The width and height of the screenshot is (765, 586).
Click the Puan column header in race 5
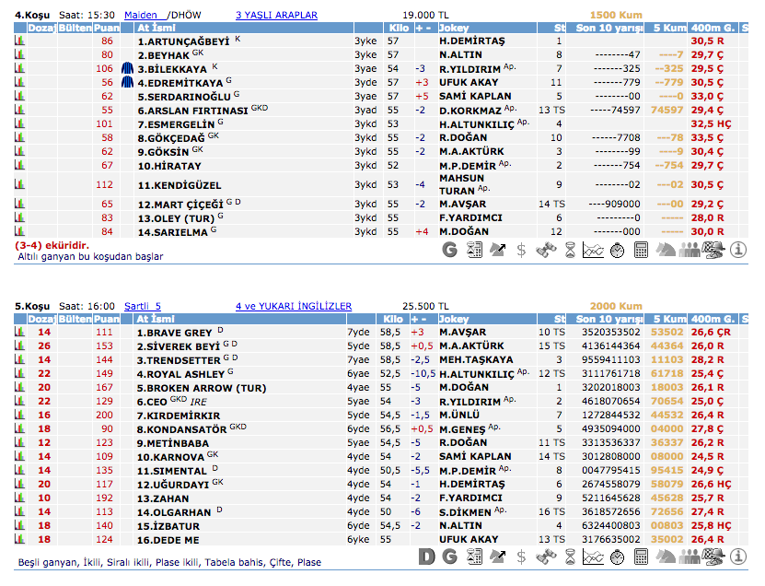click(107, 319)
